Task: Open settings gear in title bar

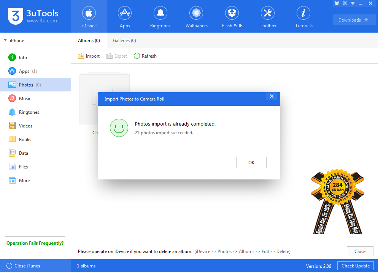Action: click(345, 3)
